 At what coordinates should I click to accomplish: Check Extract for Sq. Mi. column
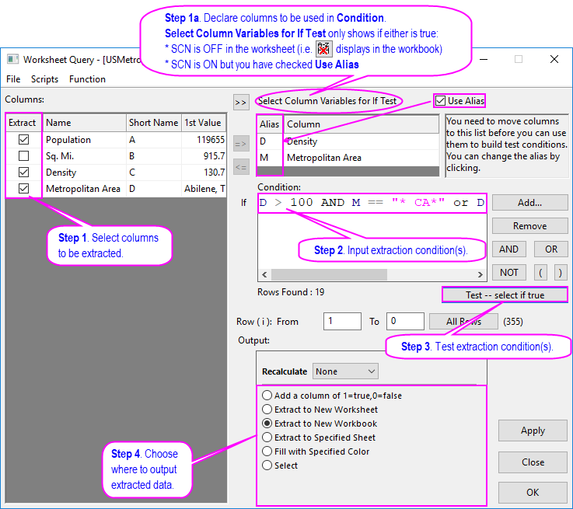(x=24, y=156)
